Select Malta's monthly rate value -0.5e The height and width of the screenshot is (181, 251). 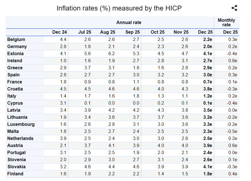pyautogui.click(x=233, y=132)
